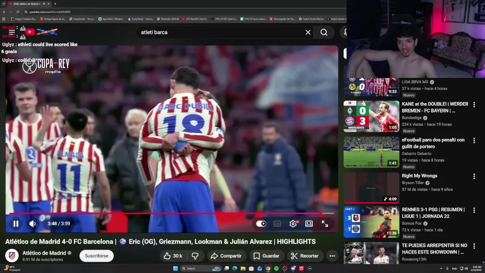Open options menu for TE PUEDES ARREPENTIR video
Viewport: 485px width, 273px height.
[x=474, y=246]
